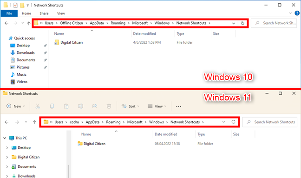301x178 pixels.
Task: Click Share icon in Windows 11 toolbar
Action: 95,106
